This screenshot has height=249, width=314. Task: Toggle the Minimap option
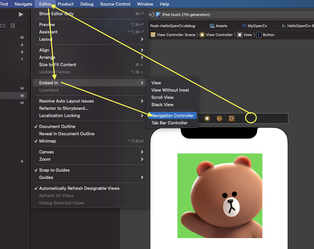click(90, 141)
